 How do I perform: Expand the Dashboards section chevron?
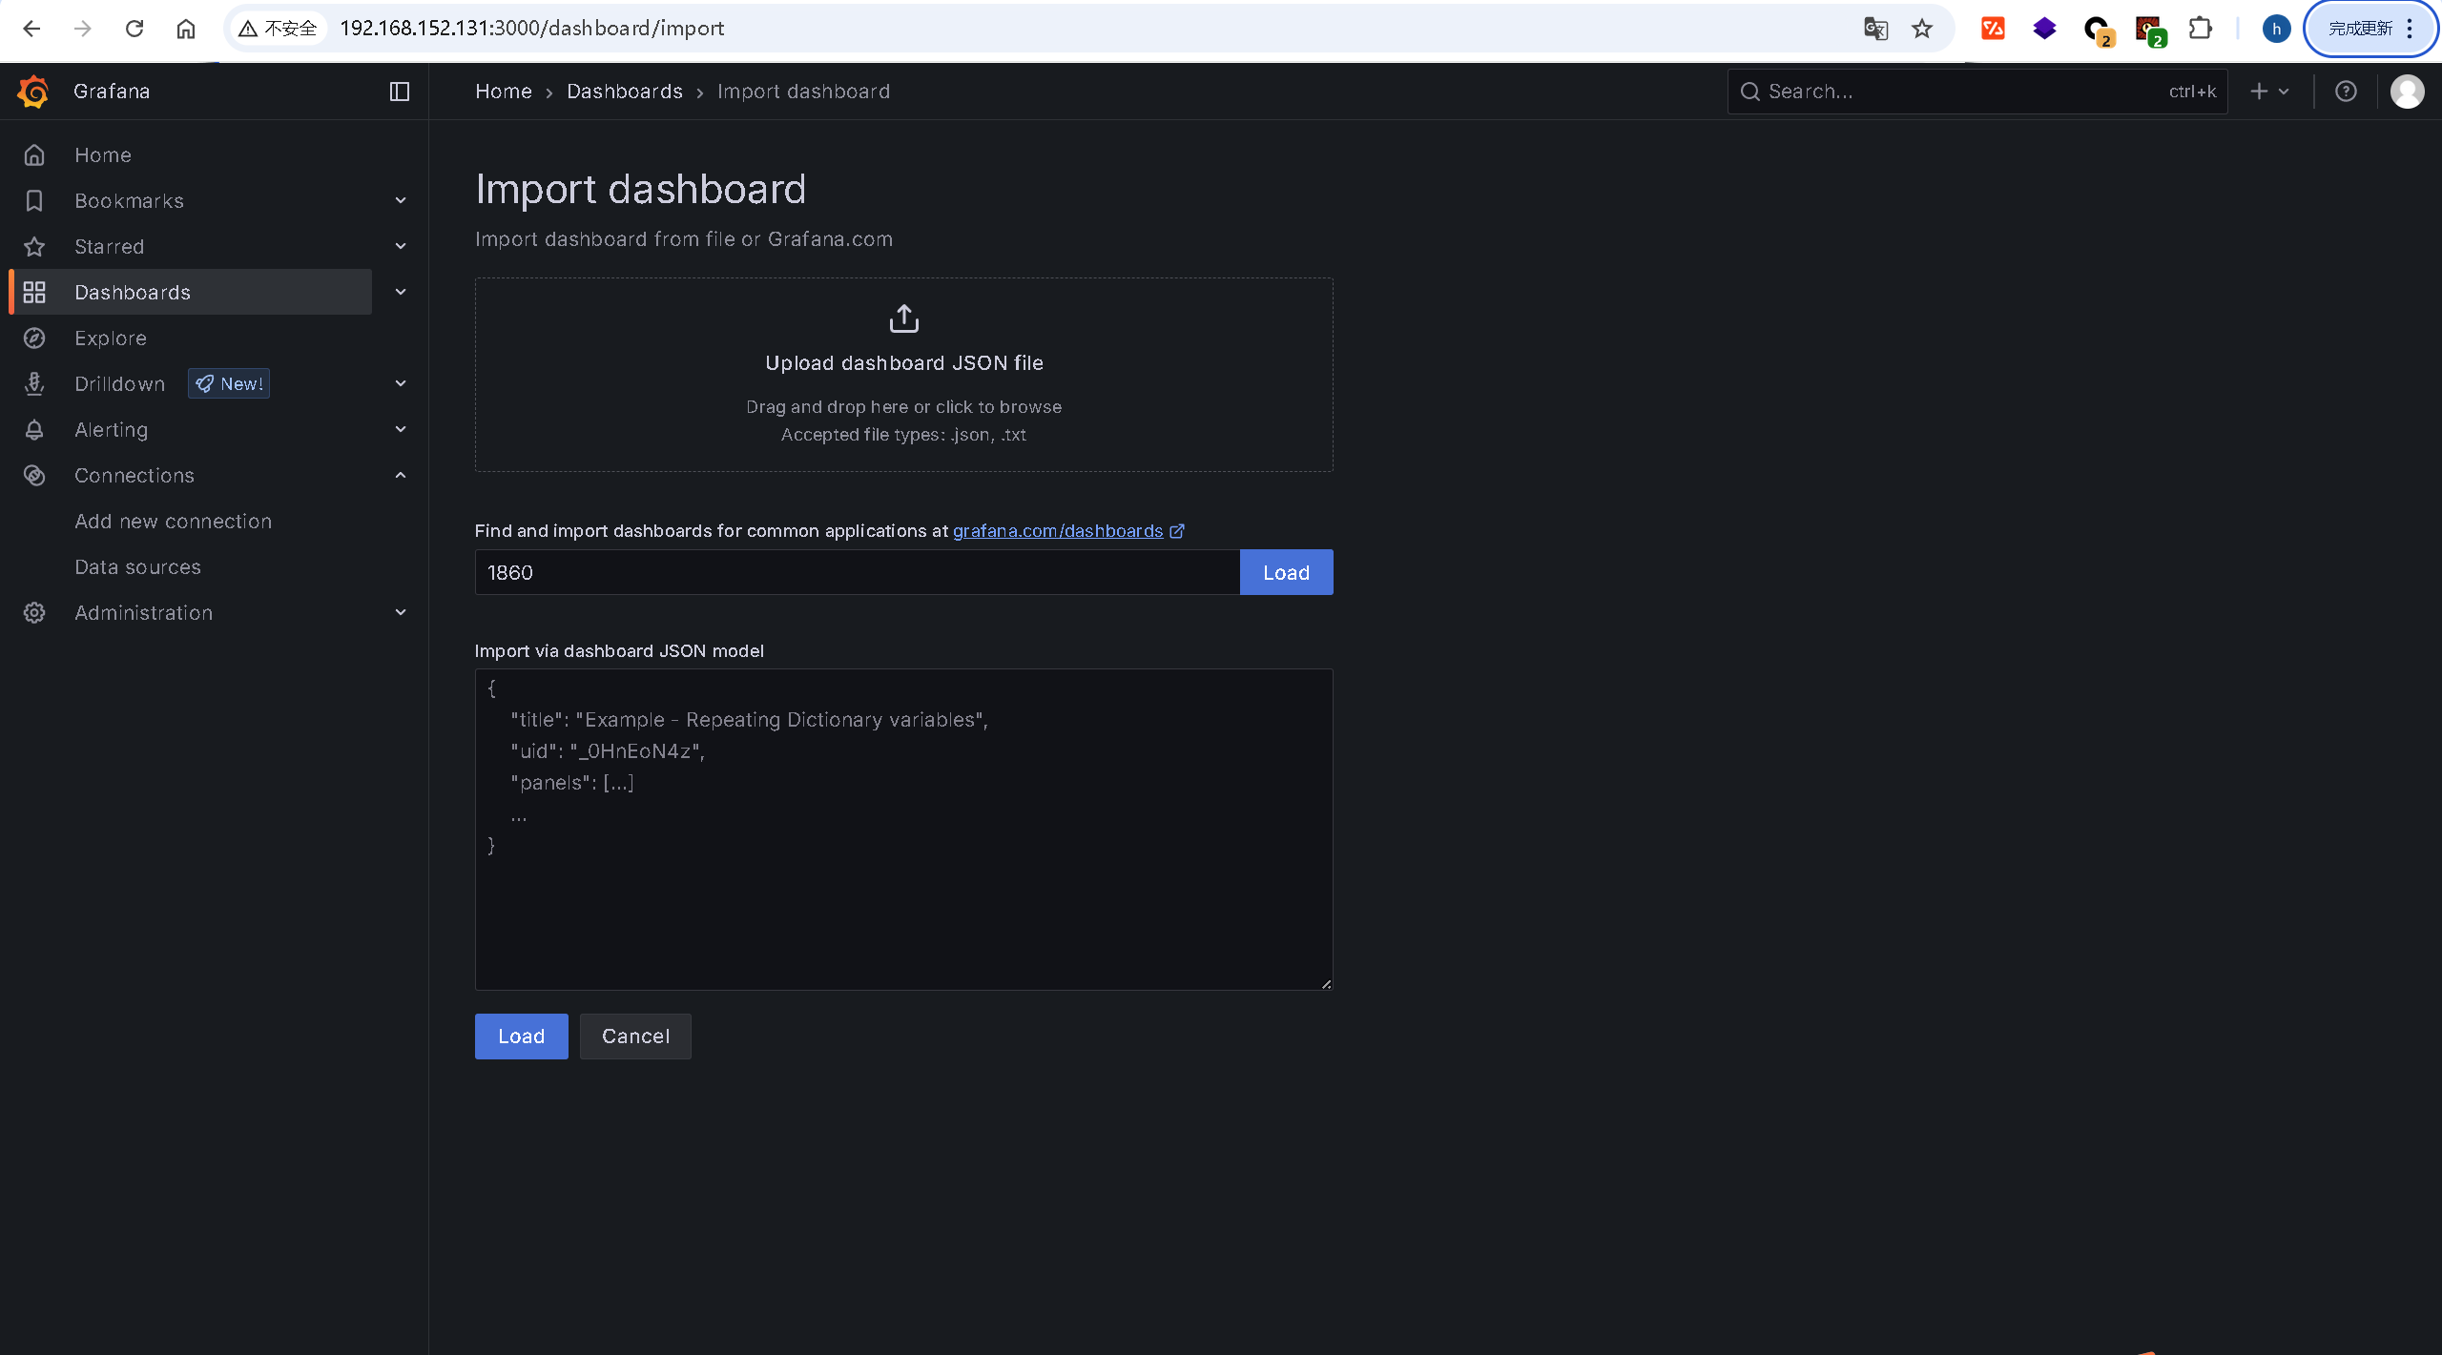click(x=401, y=292)
